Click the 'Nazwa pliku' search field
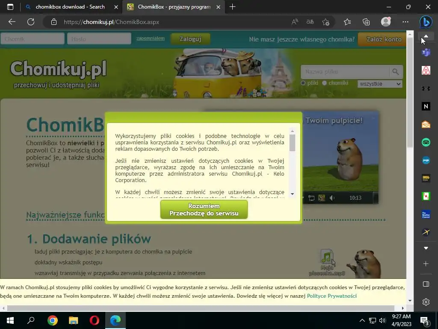Viewport: 438px width, 329px height. (x=345, y=72)
